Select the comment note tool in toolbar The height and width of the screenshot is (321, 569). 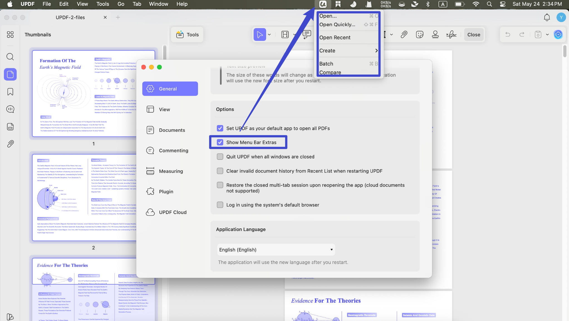click(x=307, y=34)
